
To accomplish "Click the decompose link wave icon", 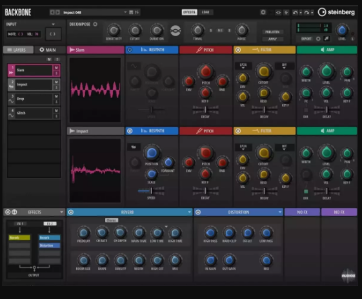I will [176, 31].
